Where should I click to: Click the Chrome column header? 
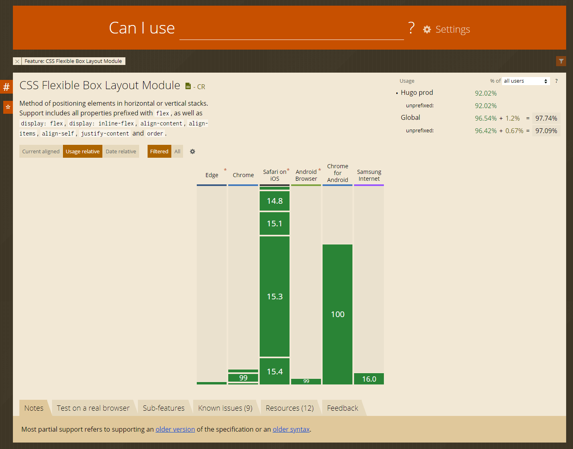click(243, 175)
